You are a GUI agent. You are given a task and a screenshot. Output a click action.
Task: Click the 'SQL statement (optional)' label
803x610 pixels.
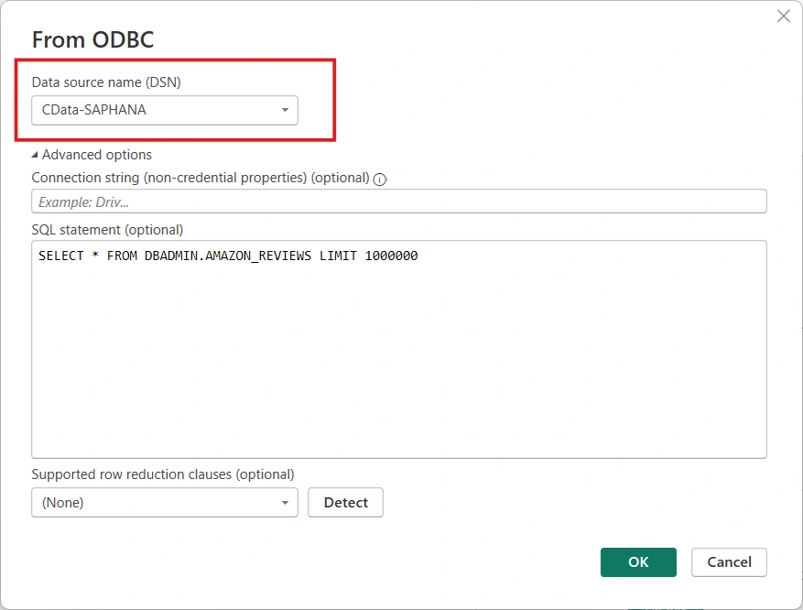pos(107,230)
